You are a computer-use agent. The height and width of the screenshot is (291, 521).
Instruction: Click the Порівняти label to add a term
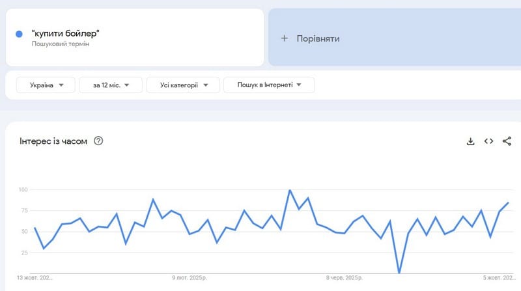coord(318,38)
